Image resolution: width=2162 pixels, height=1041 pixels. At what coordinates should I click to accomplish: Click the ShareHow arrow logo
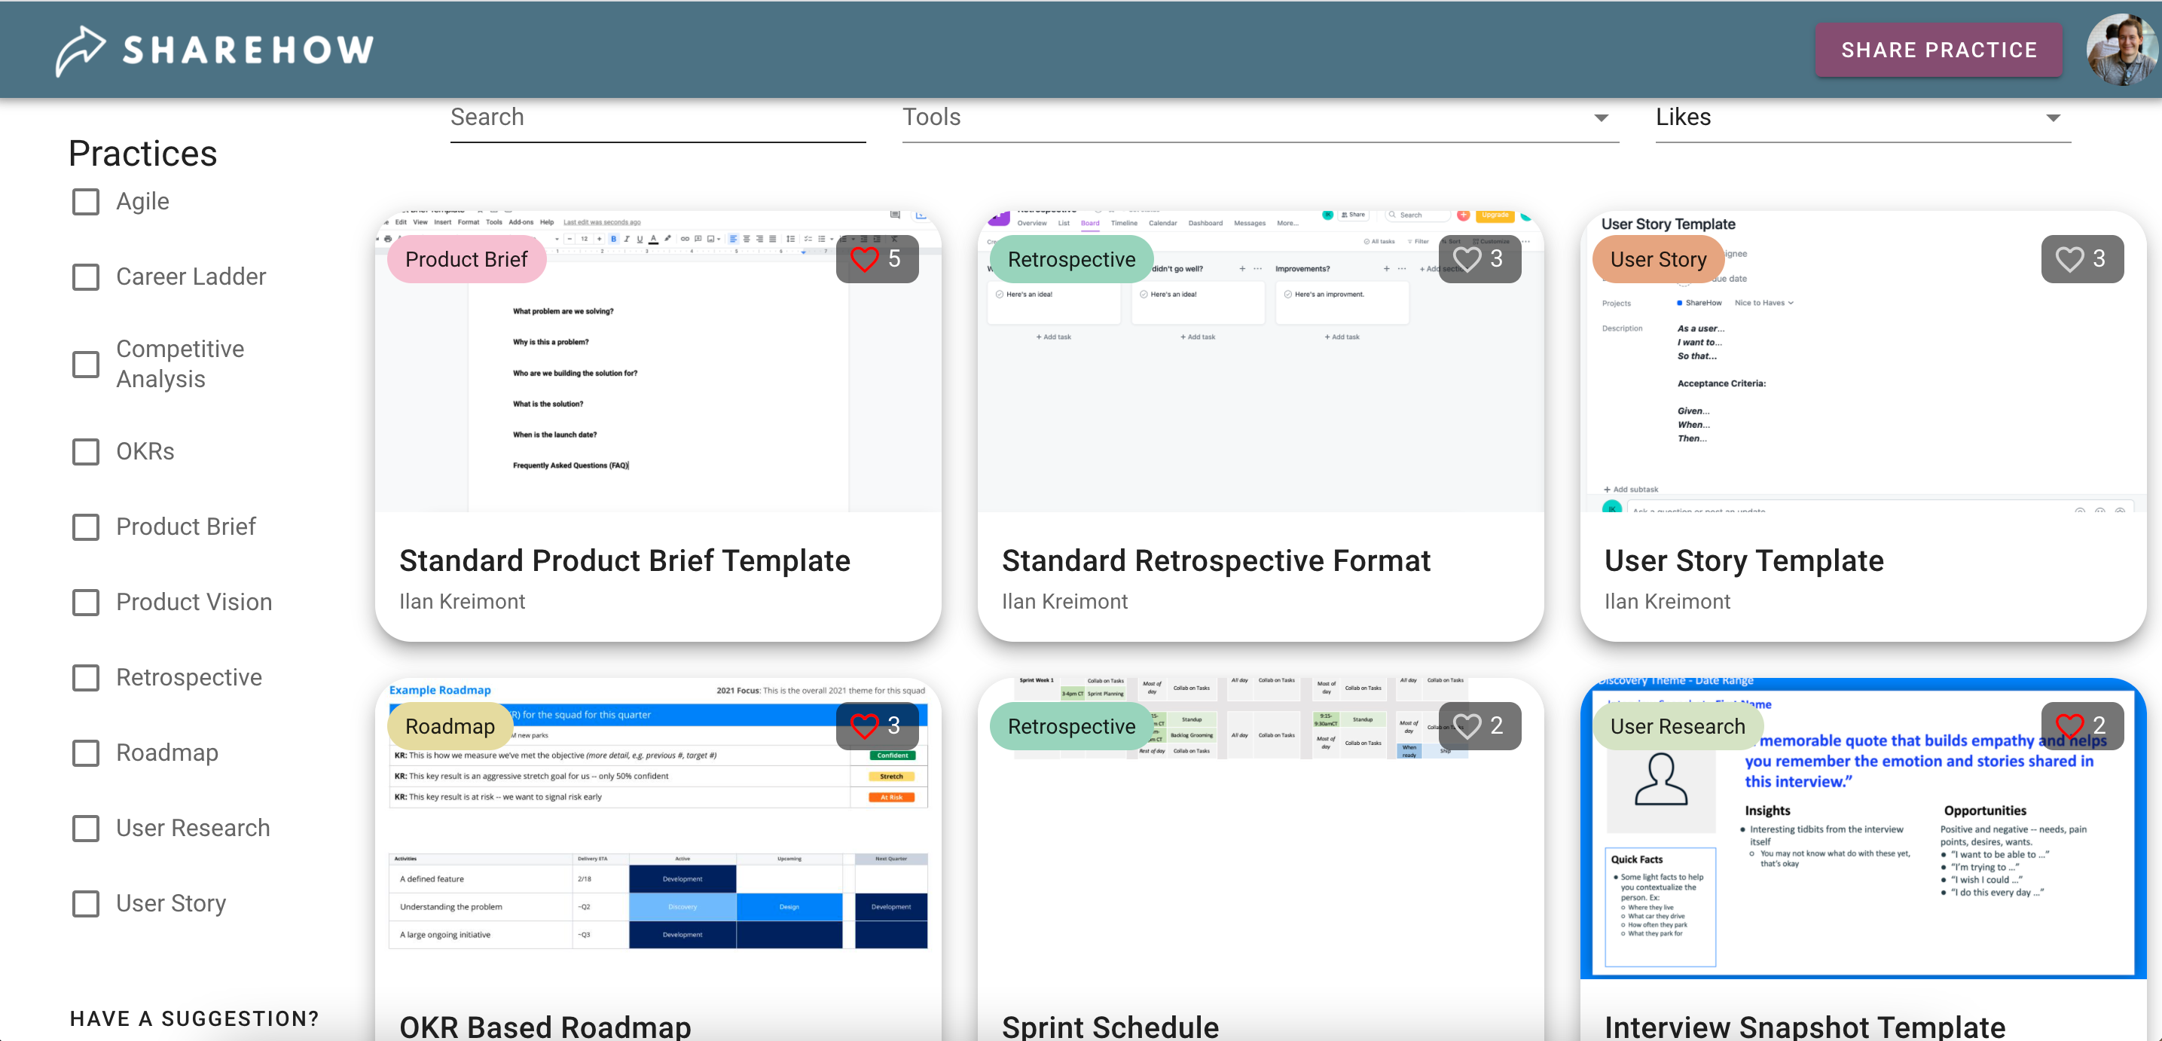80,50
